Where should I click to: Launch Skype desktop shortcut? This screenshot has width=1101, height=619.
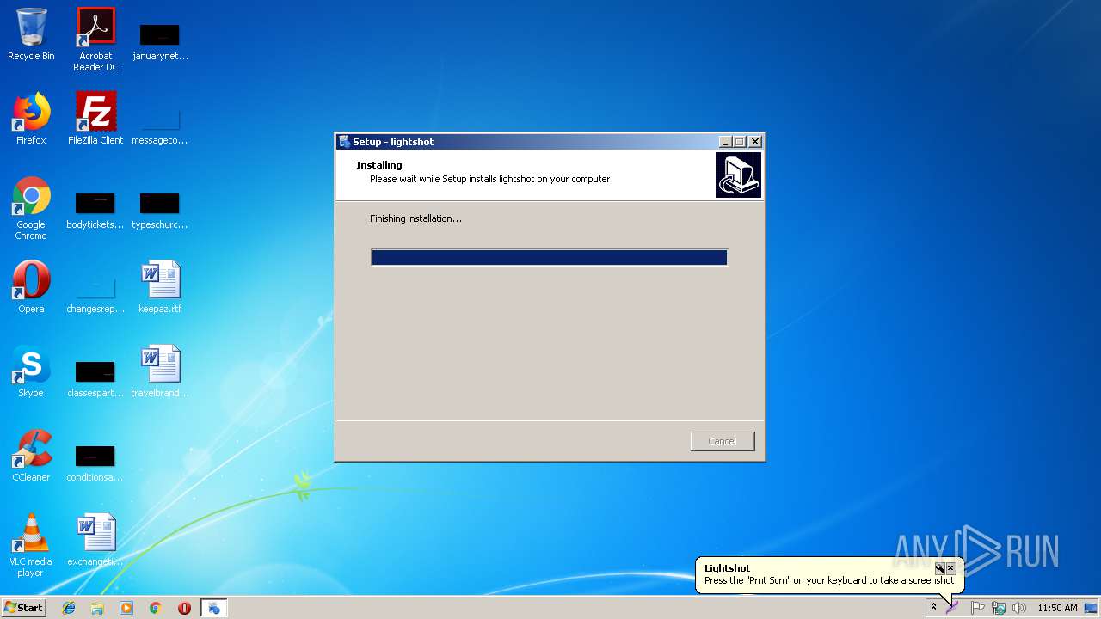[x=31, y=371]
